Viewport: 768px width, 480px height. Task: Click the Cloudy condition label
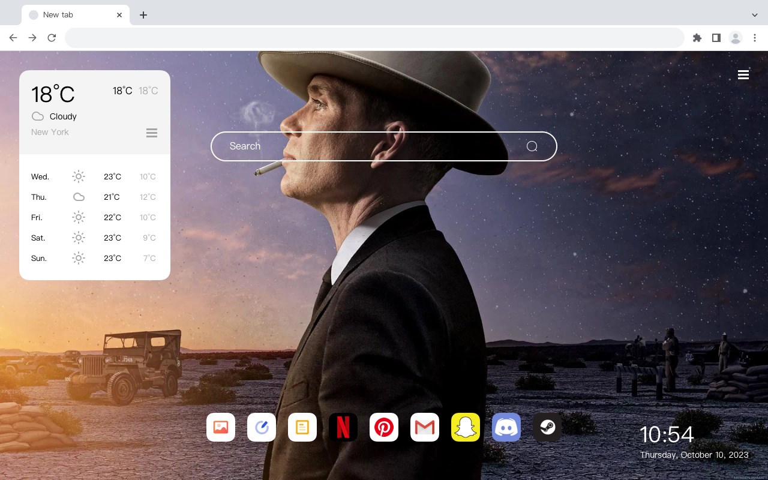point(63,116)
